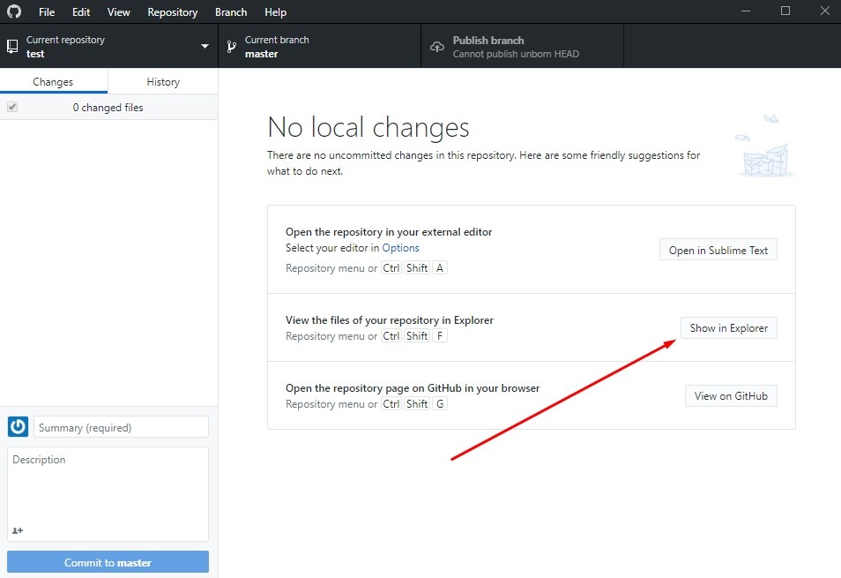Open the Help menu

276,11
